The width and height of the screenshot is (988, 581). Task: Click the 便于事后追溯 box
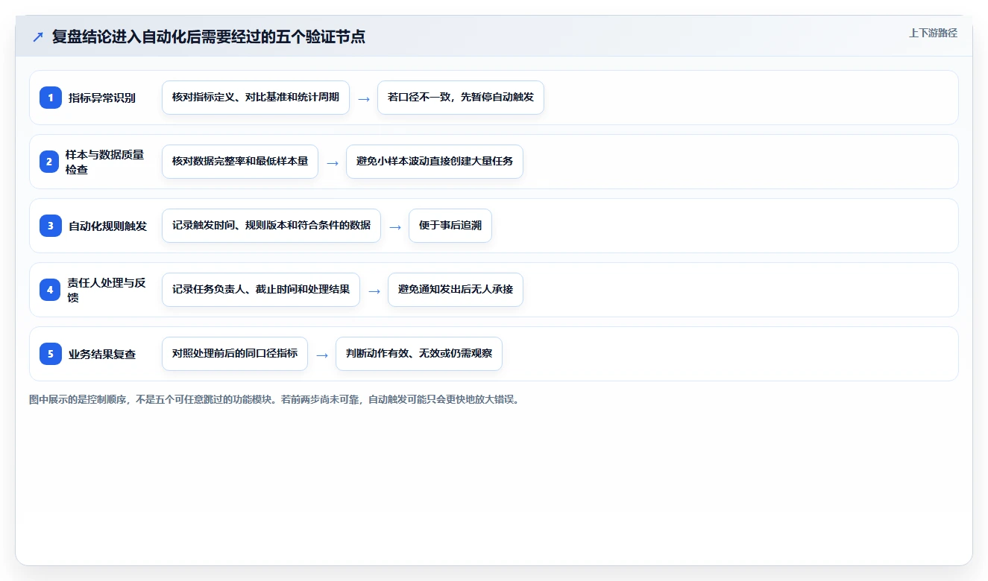coord(450,226)
